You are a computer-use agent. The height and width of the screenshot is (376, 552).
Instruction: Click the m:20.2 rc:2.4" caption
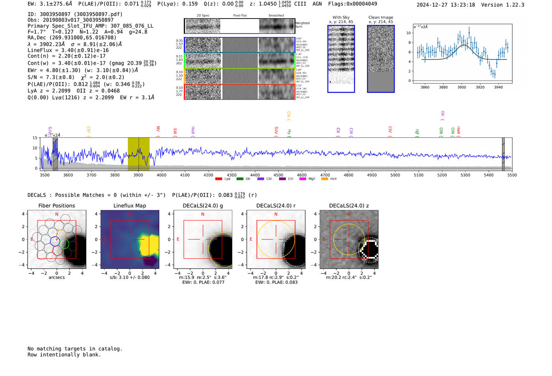tap(349, 277)
